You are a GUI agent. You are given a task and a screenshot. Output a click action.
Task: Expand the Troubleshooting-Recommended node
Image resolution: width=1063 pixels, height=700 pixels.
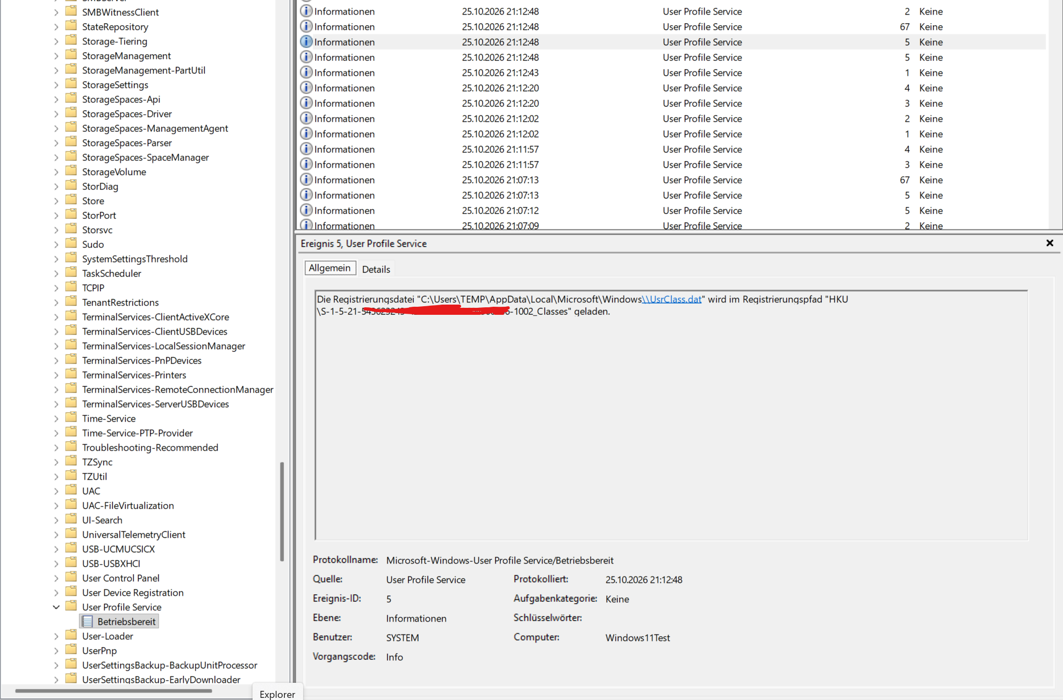pos(56,448)
